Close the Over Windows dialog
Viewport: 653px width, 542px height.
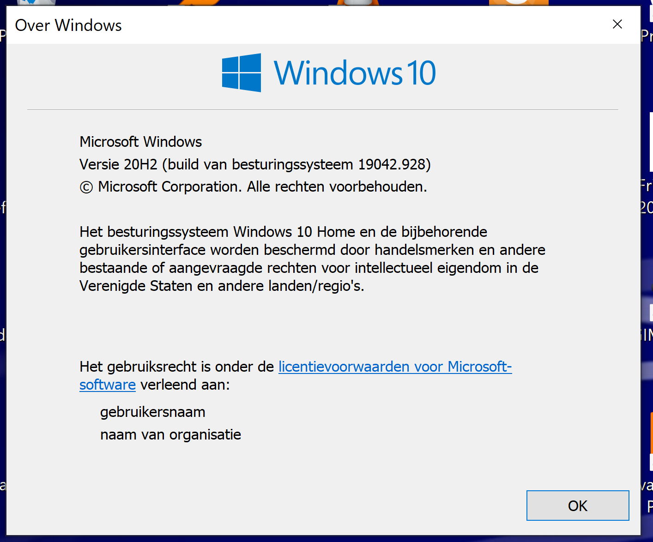(617, 24)
